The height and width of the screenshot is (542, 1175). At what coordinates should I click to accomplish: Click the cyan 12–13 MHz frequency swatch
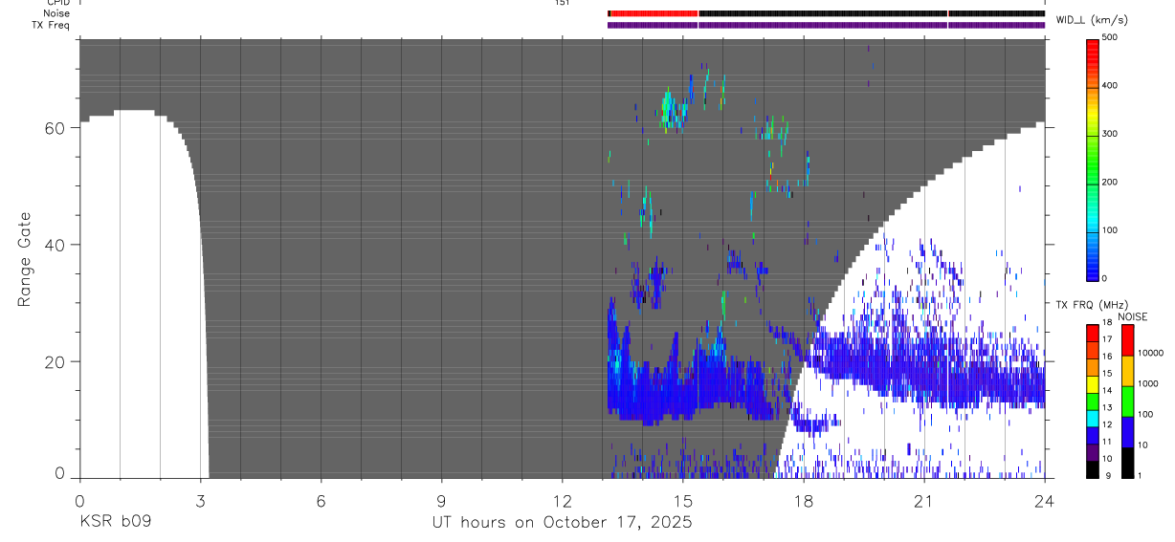pos(1093,418)
